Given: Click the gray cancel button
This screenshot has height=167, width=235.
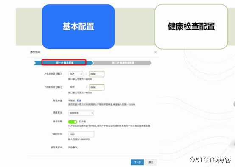Looking at the screenshot, I should click(x=151, y=162).
